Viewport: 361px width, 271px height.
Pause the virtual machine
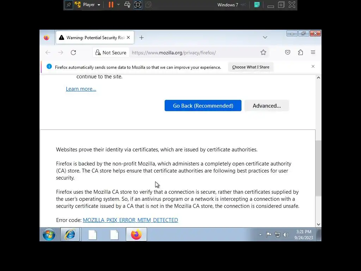pos(111,5)
